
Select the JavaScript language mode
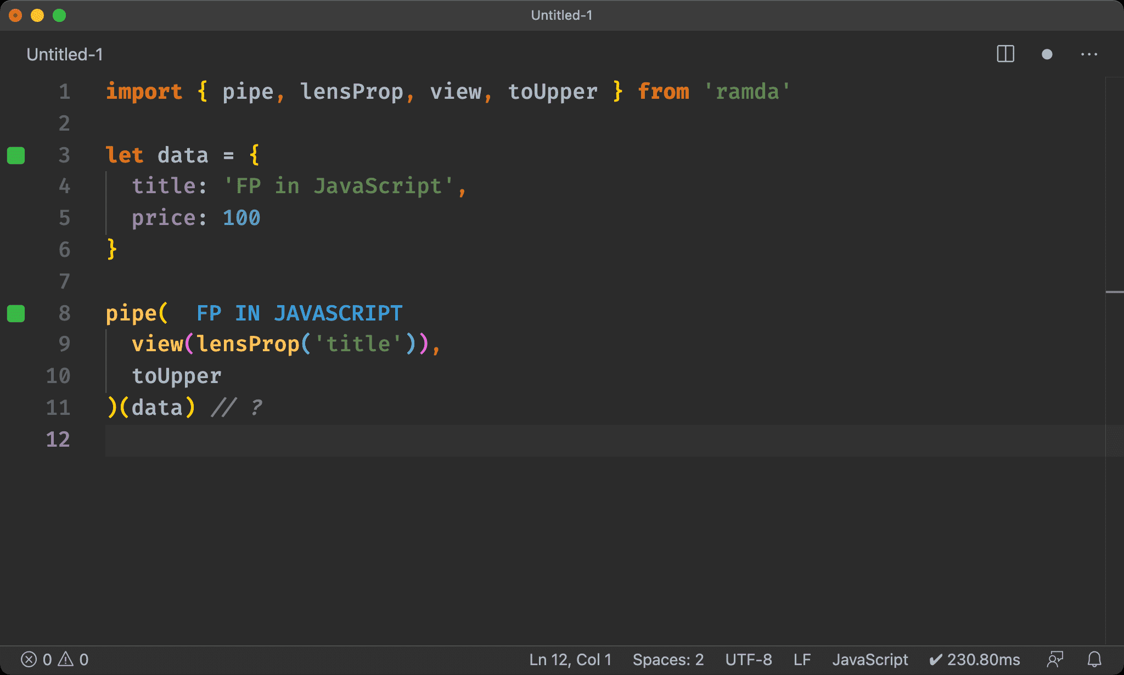pos(870,659)
